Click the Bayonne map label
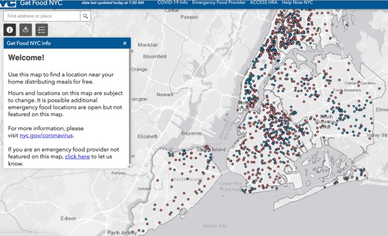388x236 pixels. pos(191,134)
